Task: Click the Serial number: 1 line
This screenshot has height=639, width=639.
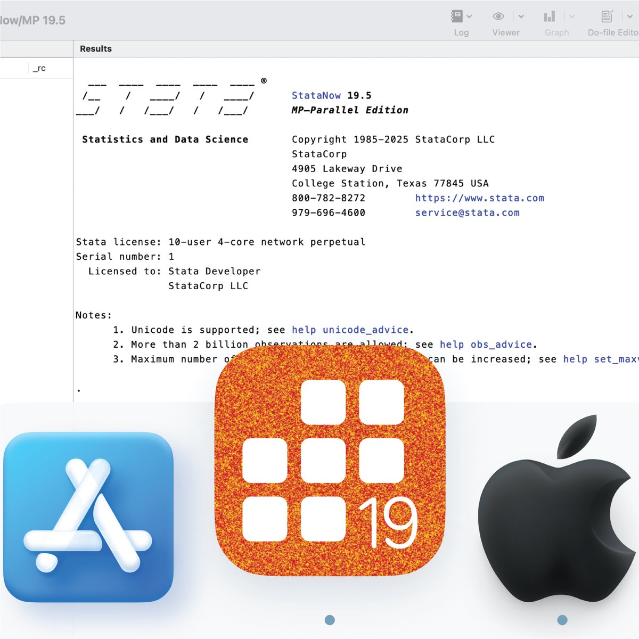Action: [125, 257]
